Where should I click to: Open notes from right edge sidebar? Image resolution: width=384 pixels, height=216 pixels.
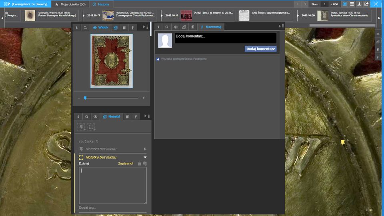point(378,42)
